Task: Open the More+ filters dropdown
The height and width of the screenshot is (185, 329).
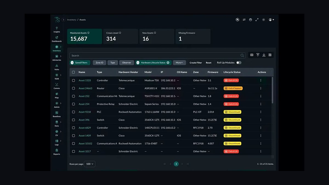Action: [x=179, y=62]
